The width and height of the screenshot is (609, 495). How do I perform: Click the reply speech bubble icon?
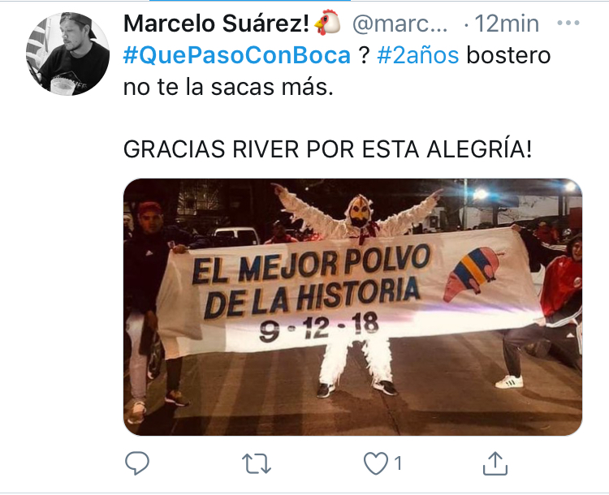136,463
